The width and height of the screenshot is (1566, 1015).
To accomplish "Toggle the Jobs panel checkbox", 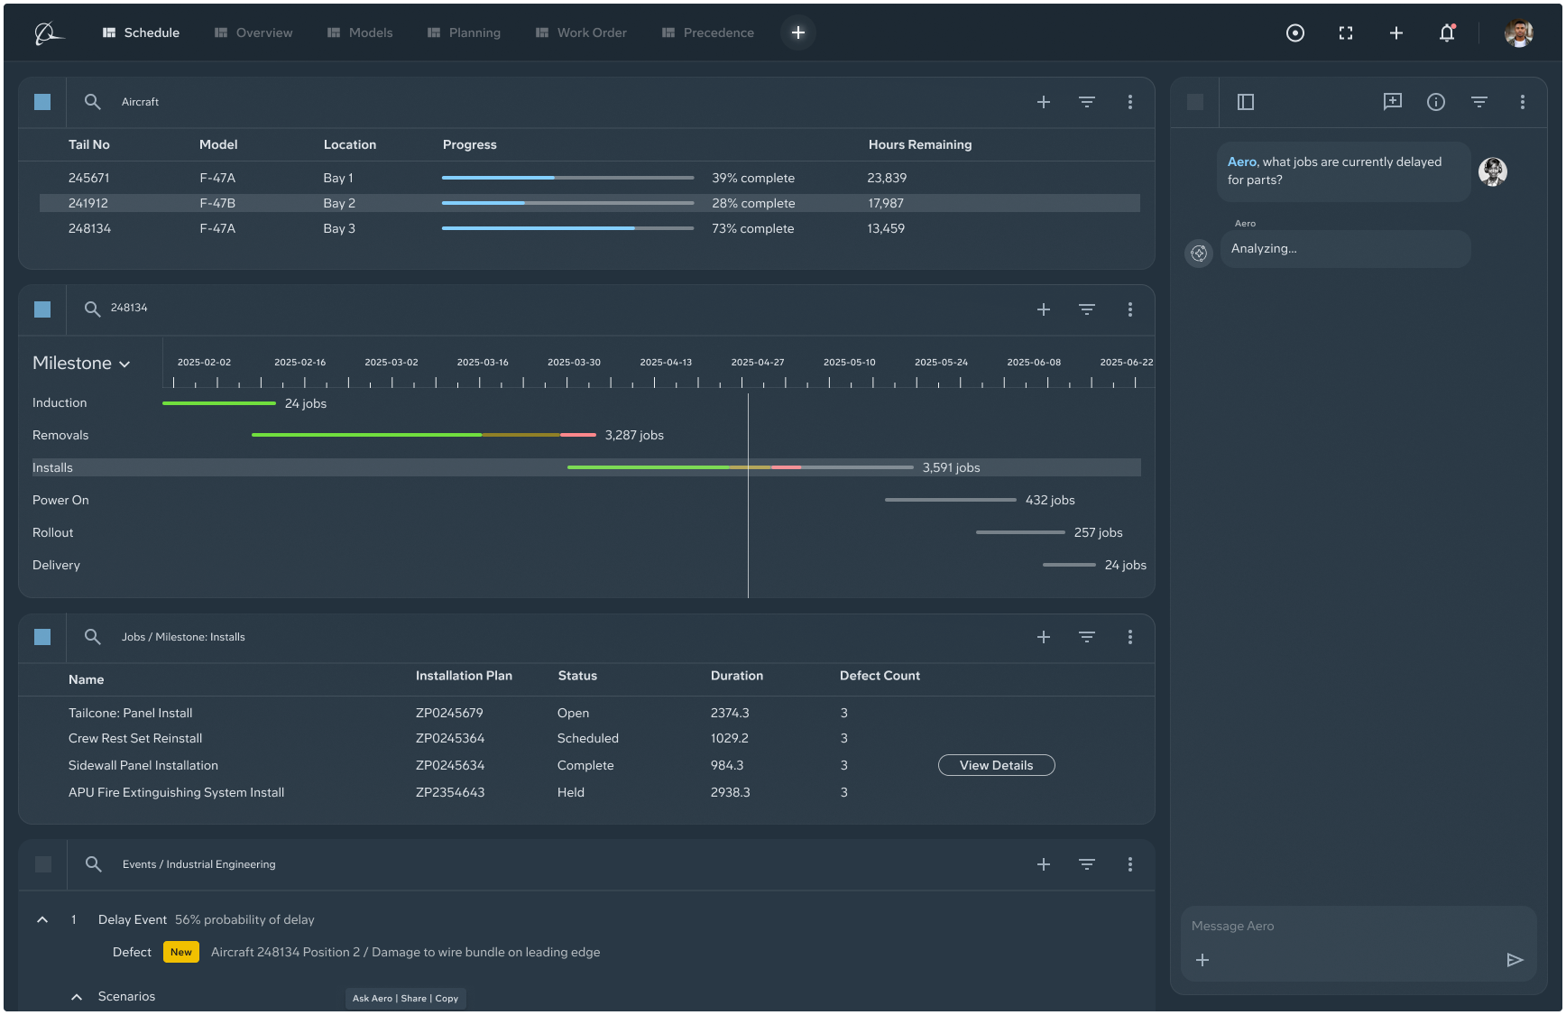I will 42,637.
